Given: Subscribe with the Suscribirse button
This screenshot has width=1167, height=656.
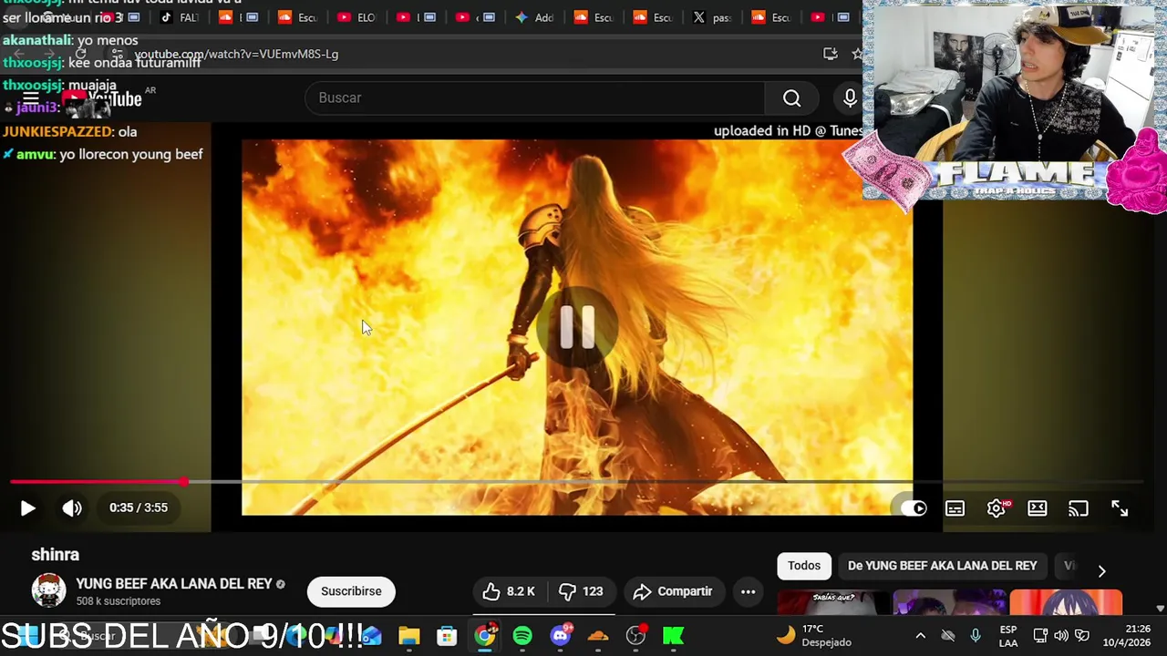Looking at the screenshot, I should click(351, 591).
